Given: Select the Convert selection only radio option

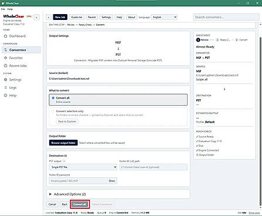Looking at the screenshot, I should point(53,111).
